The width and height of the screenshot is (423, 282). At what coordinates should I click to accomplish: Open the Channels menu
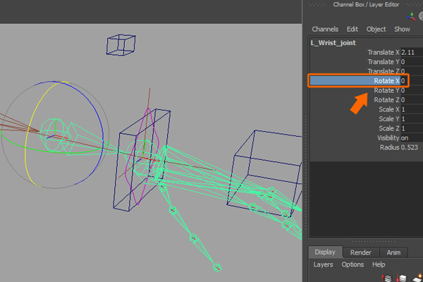tap(325, 29)
